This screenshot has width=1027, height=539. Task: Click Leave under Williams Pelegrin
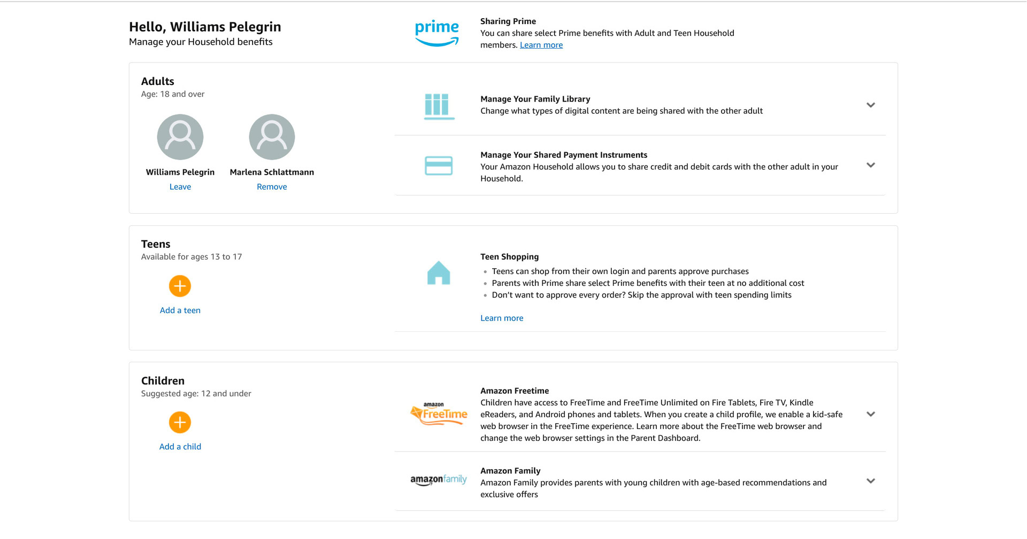(180, 187)
